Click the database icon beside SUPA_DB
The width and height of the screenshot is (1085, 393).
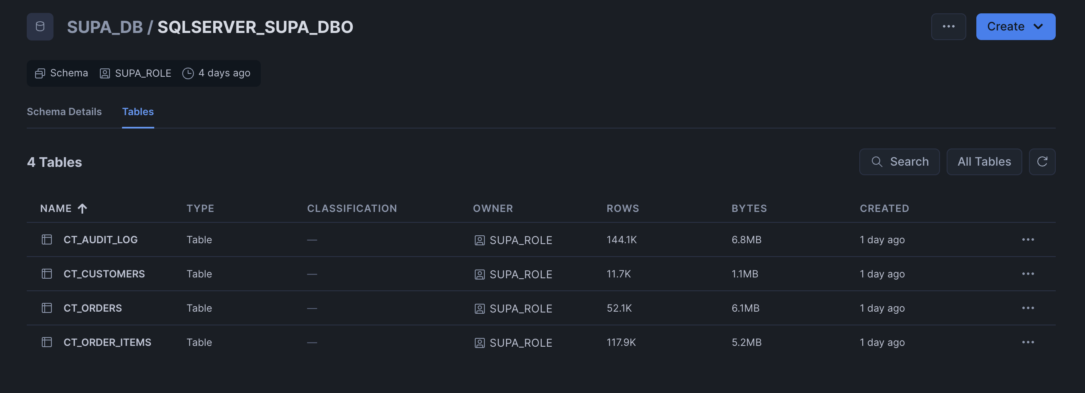click(40, 26)
